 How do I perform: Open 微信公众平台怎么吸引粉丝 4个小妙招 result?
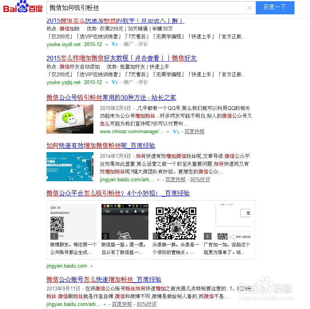(118, 193)
